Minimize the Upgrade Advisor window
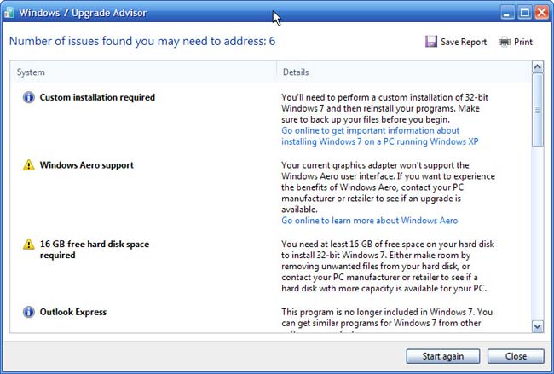The width and height of the screenshot is (554, 374). tap(507, 13)
